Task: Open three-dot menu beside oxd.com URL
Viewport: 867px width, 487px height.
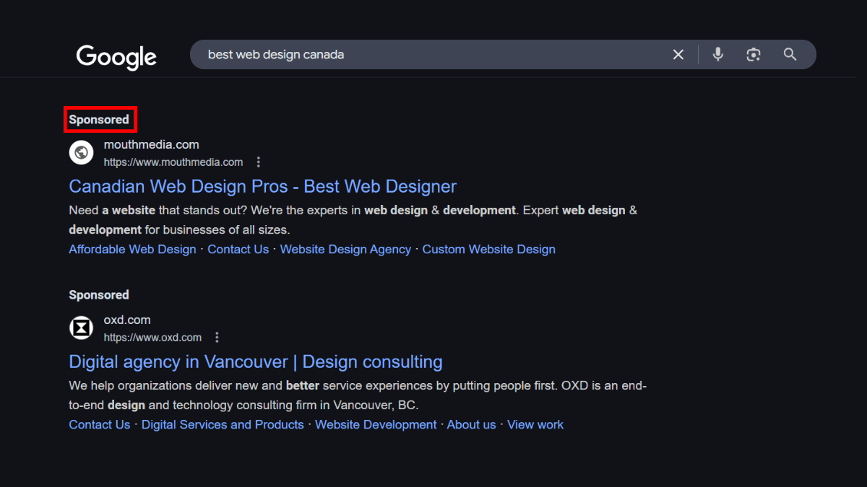Action: coord(217,338)
